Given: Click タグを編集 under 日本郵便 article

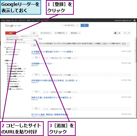Looking at the screenshot, I should (x=67, y=58).
